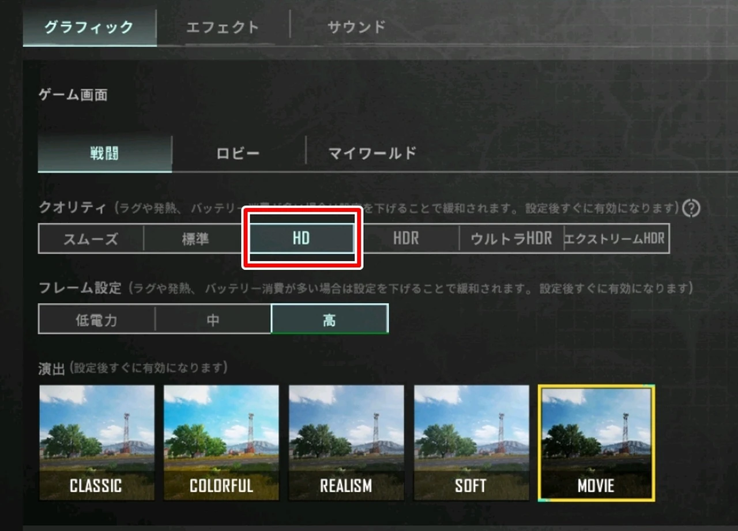This screenshot has height=531, width=738.
Task: Choose エクストリームHDR quality
Action: point(616,238)
